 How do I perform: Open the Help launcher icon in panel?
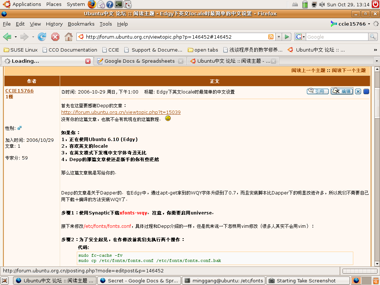click(110, 4)
